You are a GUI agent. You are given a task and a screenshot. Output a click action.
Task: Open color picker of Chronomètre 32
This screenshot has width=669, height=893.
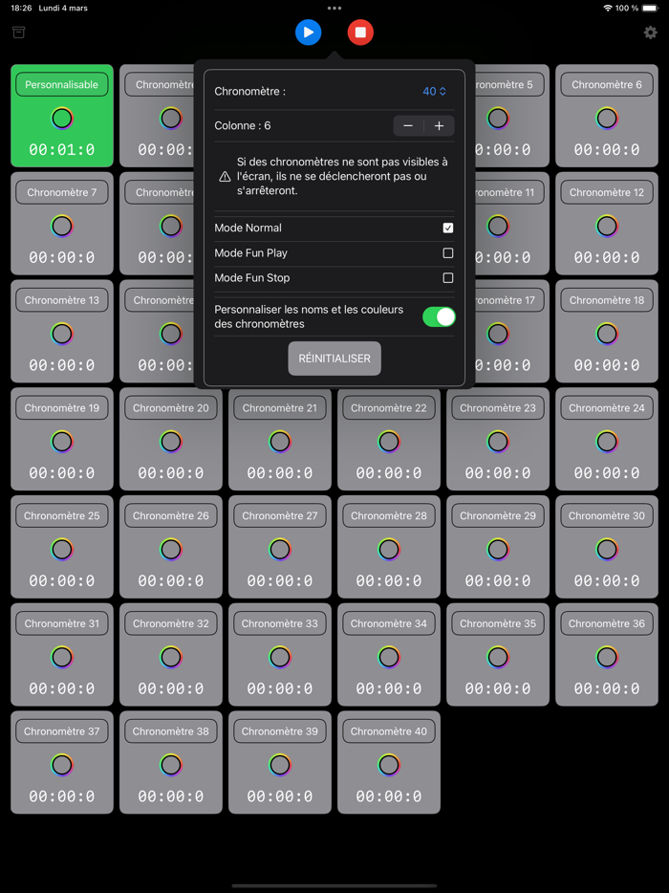point(171,657)
